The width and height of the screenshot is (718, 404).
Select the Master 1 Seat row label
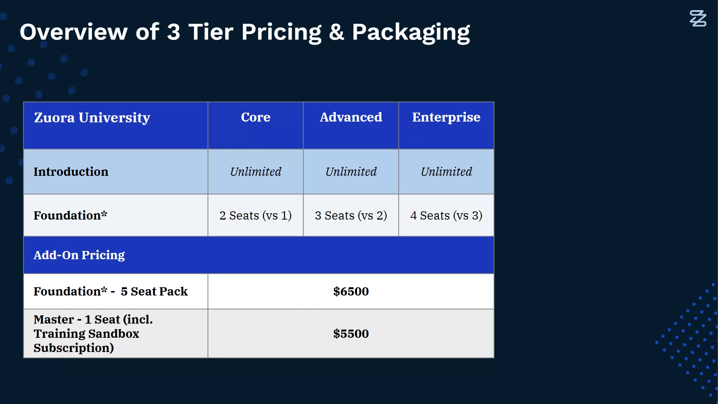(93, 334)
